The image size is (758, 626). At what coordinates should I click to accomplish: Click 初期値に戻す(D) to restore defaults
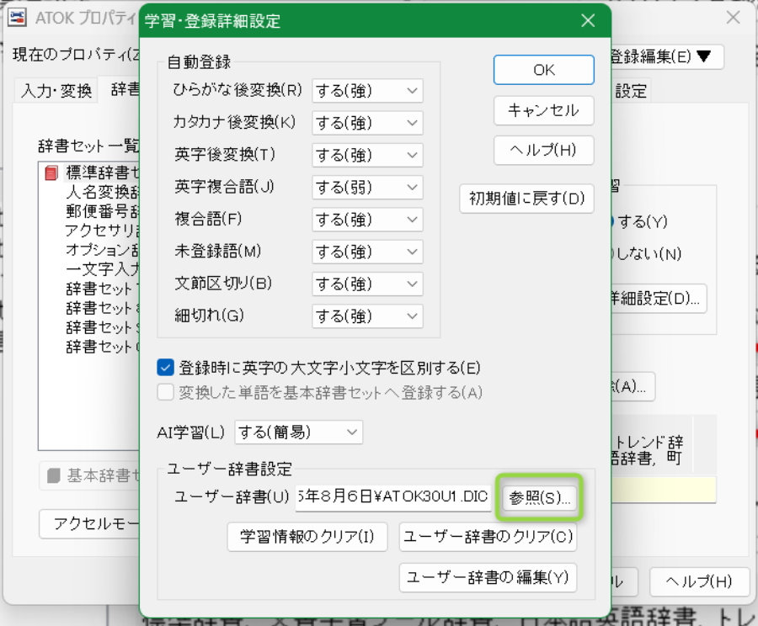point(527,199)
